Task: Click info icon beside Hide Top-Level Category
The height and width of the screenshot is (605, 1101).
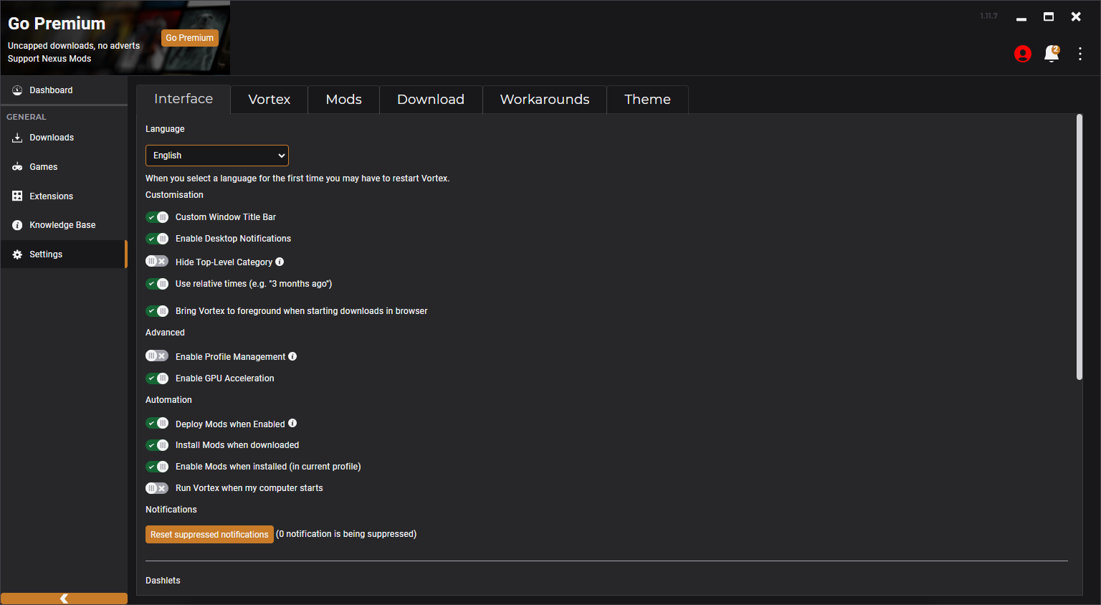Action: click(x=280, y=262)
